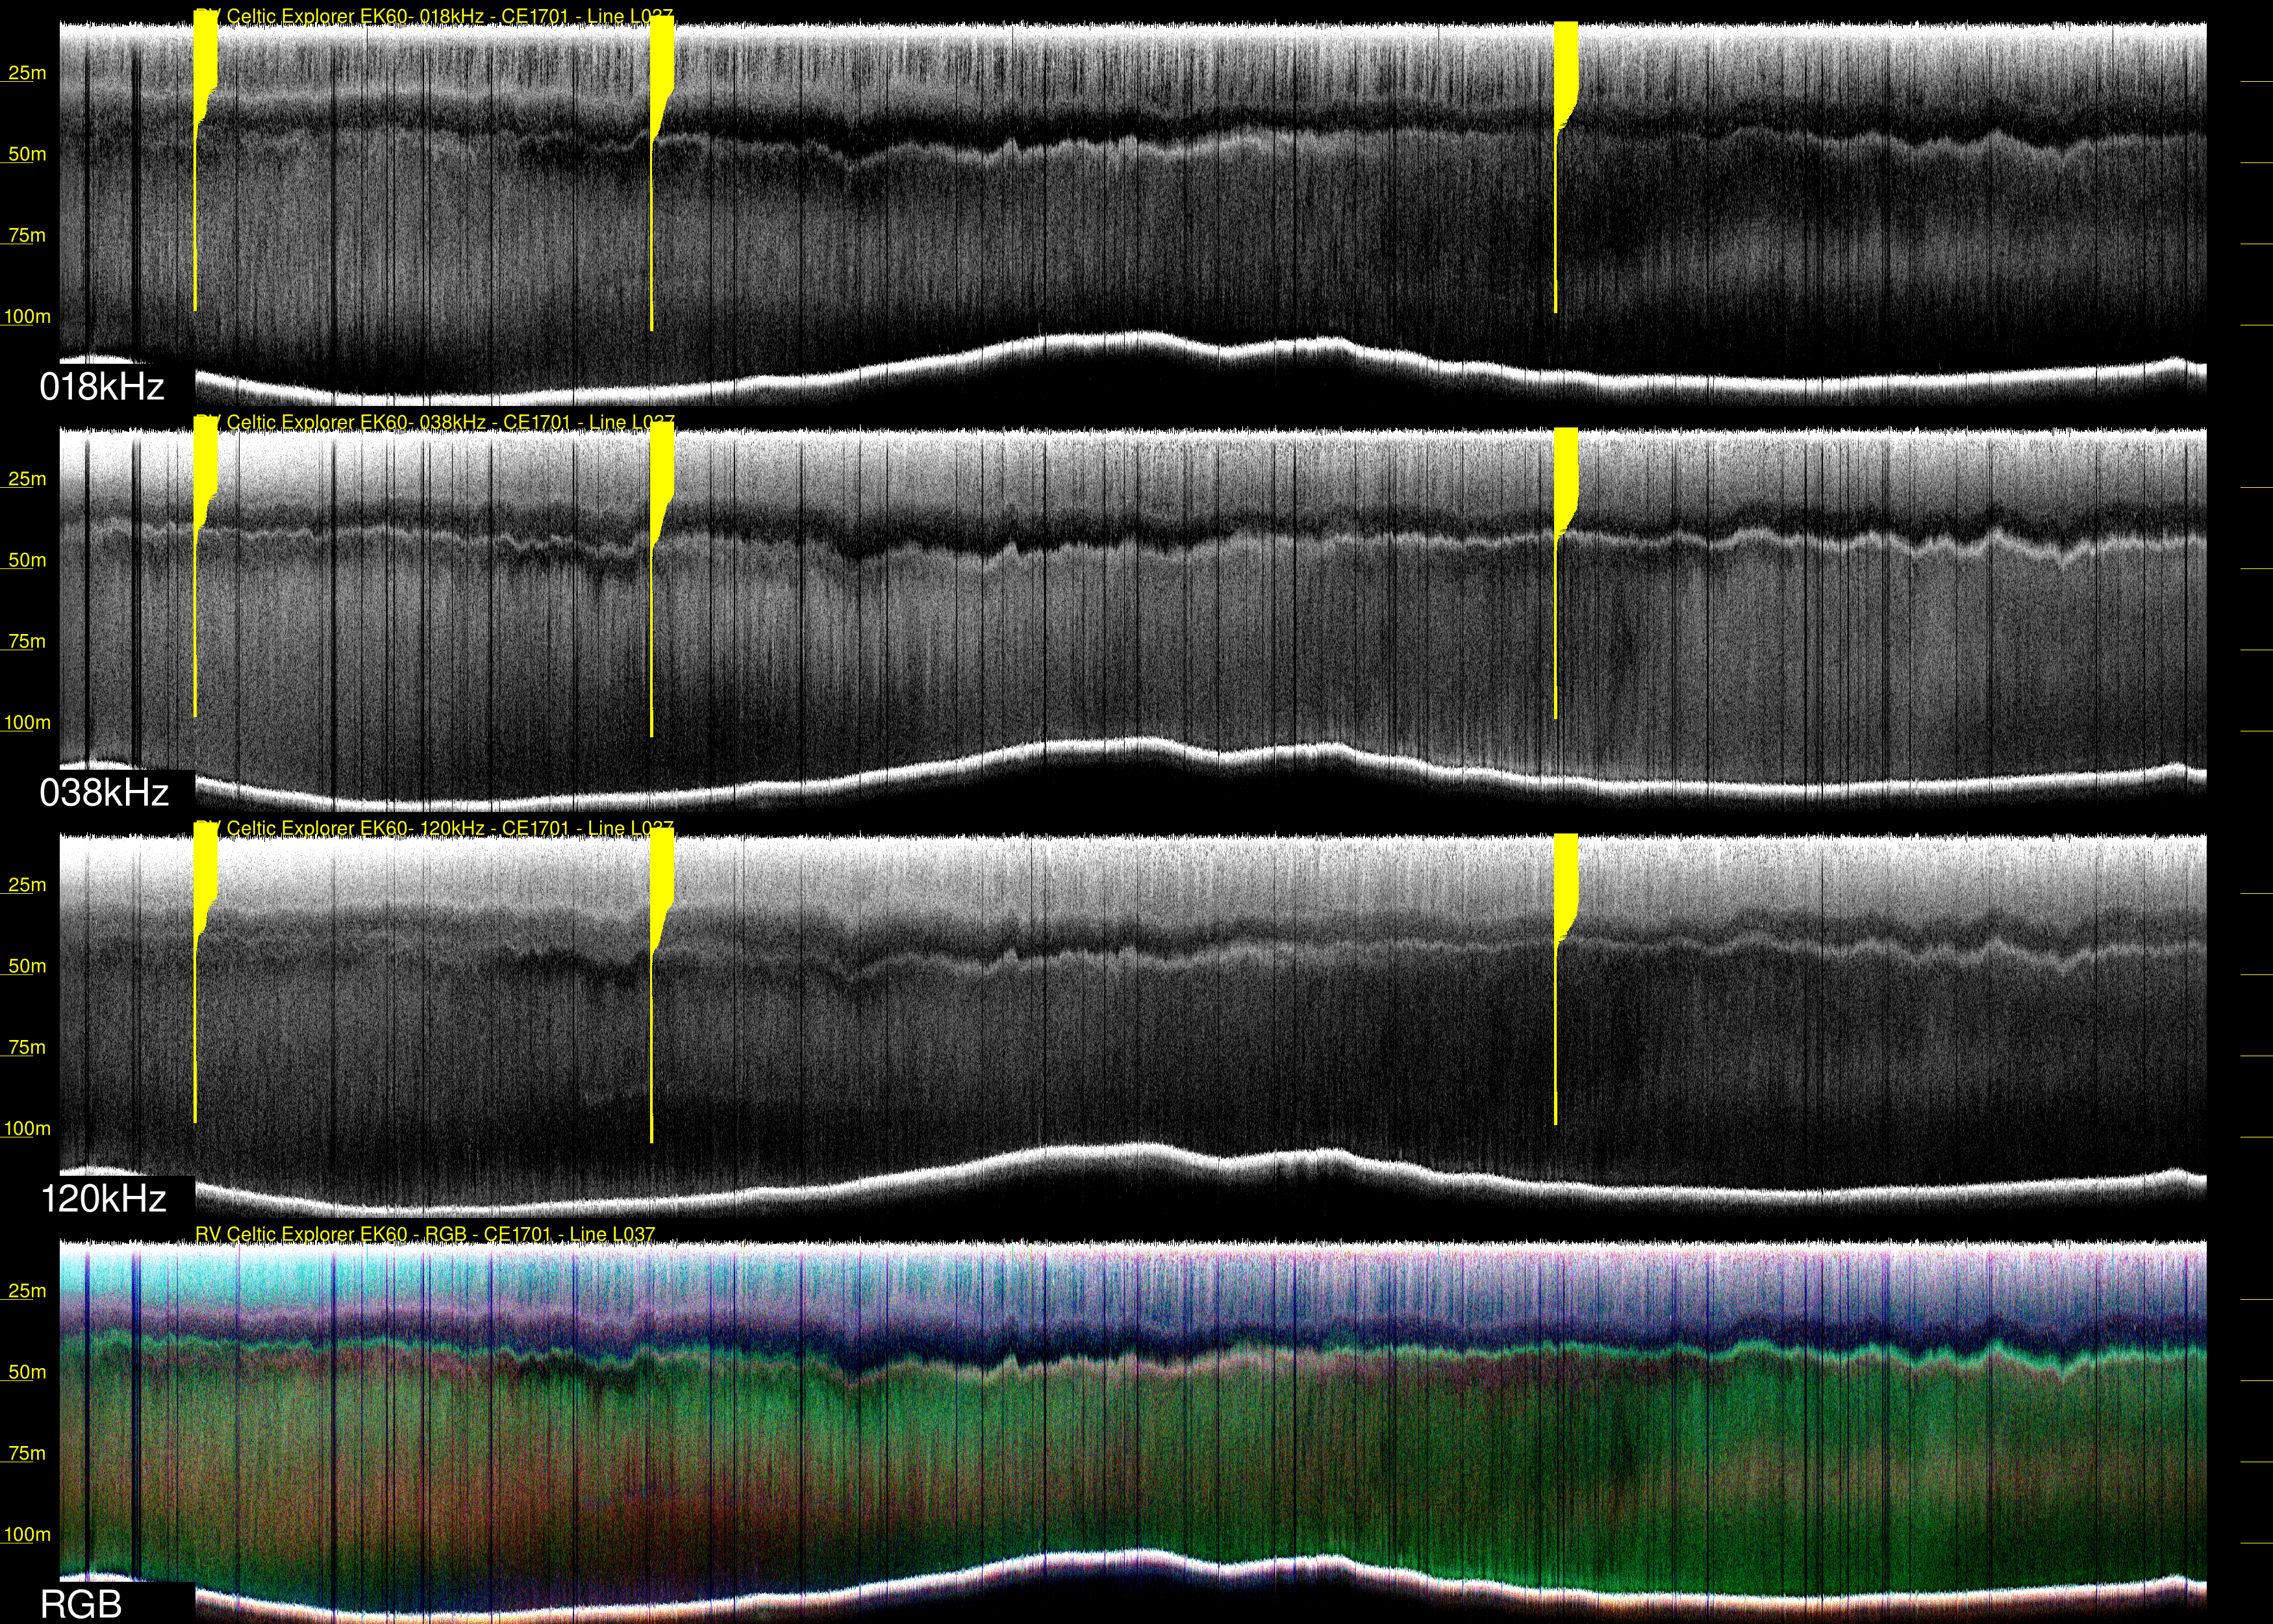This screenshot has width=2273, height=1624.
Task: Click the 100m depth label in 018kHz panel
Action: (27, 317)
